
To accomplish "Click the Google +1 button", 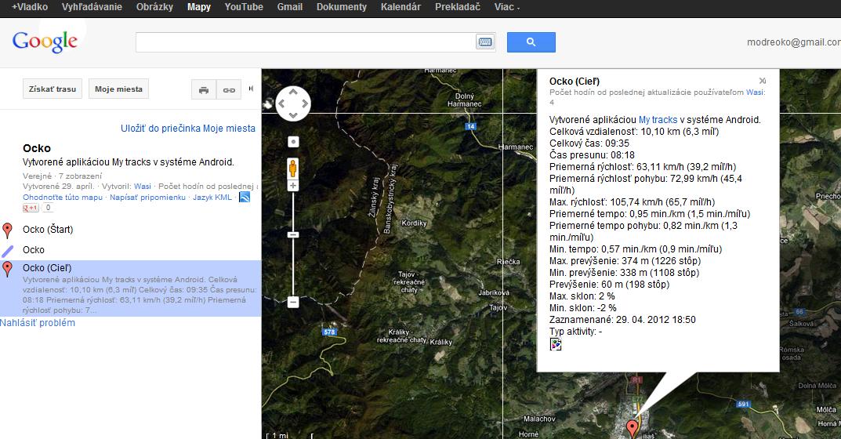I will coord(31,208).
